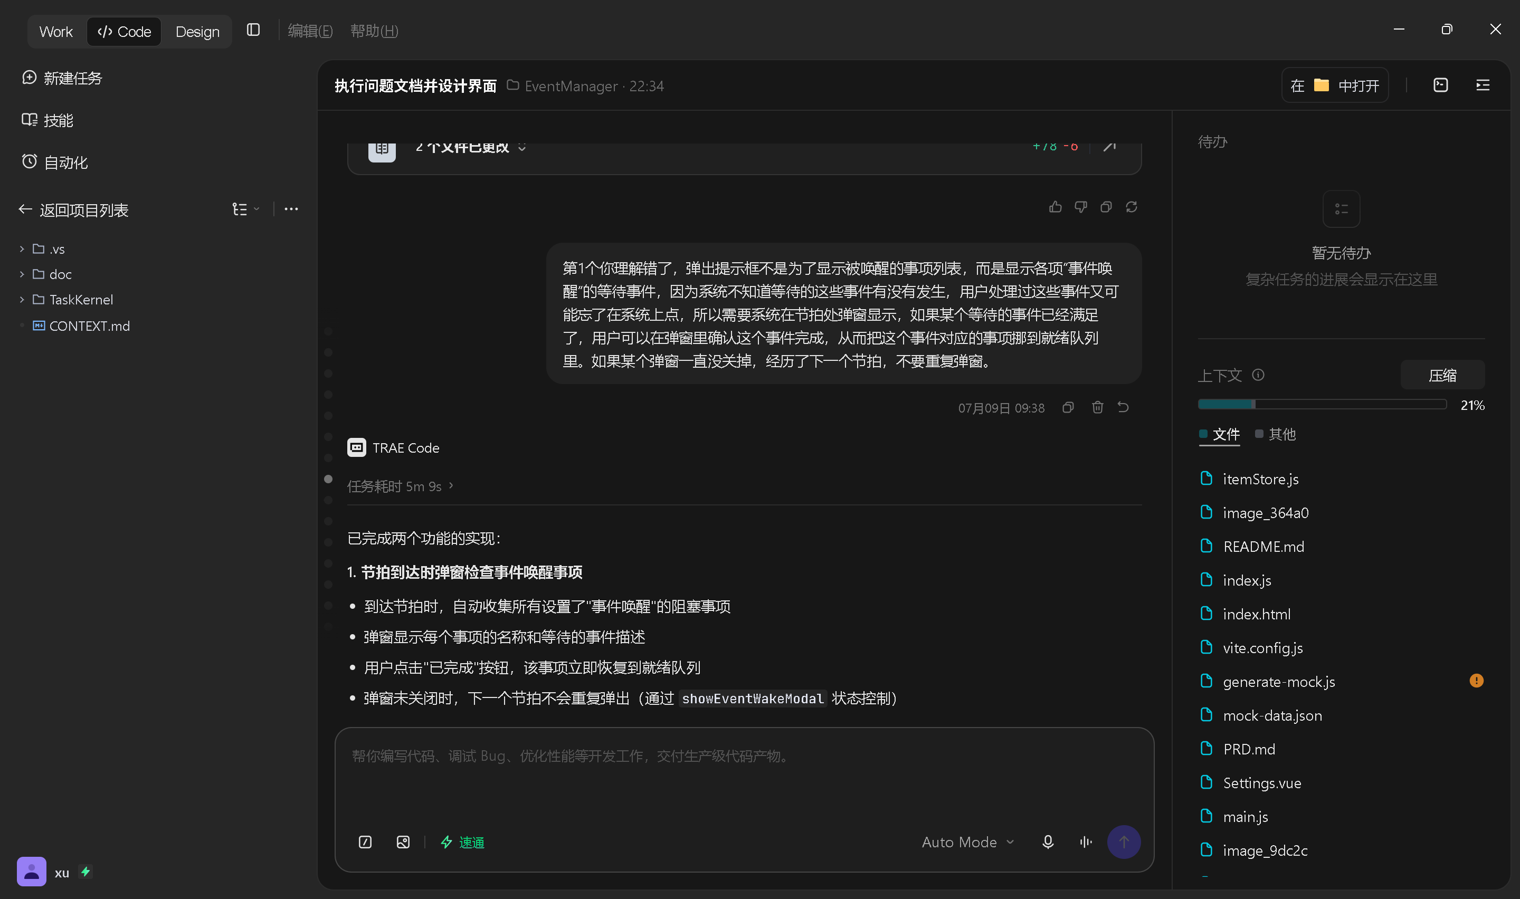Click into the chat prompt input field
Image resolution: width=1520 pixels, height=899 pixels.
(744, 776)
